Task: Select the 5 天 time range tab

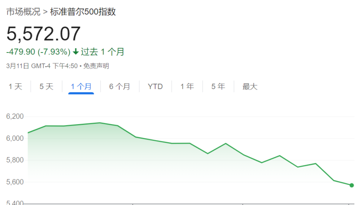Action: pos(46,87)
